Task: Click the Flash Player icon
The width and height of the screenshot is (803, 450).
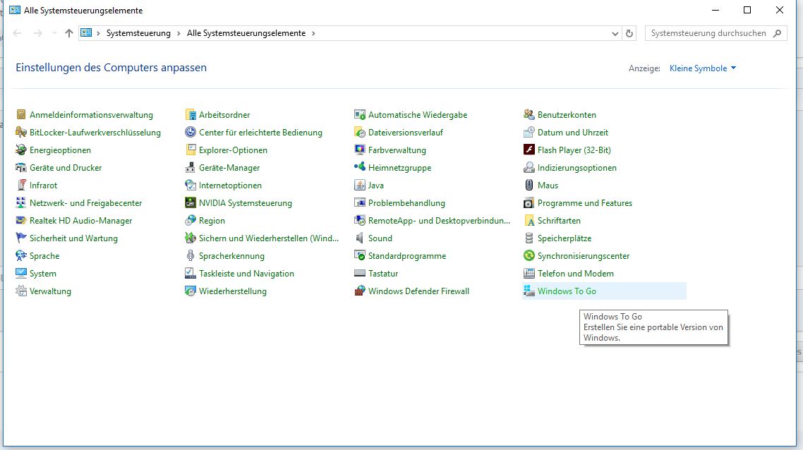Action: coord(529,150)
